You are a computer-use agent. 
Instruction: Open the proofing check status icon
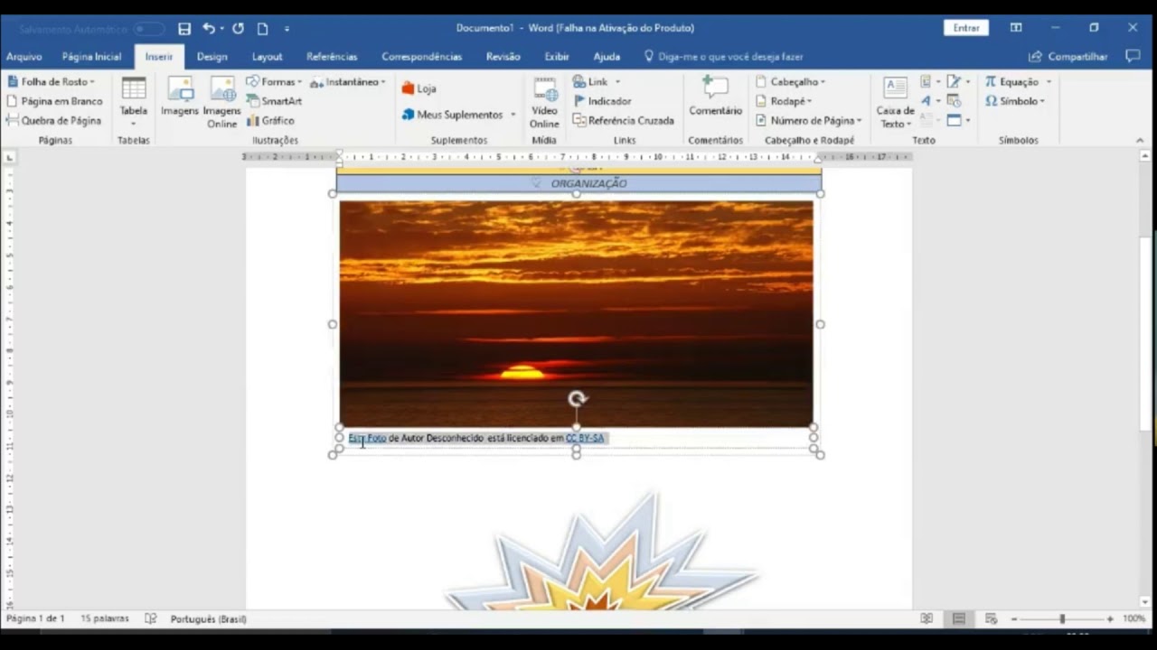click(151, 618)
